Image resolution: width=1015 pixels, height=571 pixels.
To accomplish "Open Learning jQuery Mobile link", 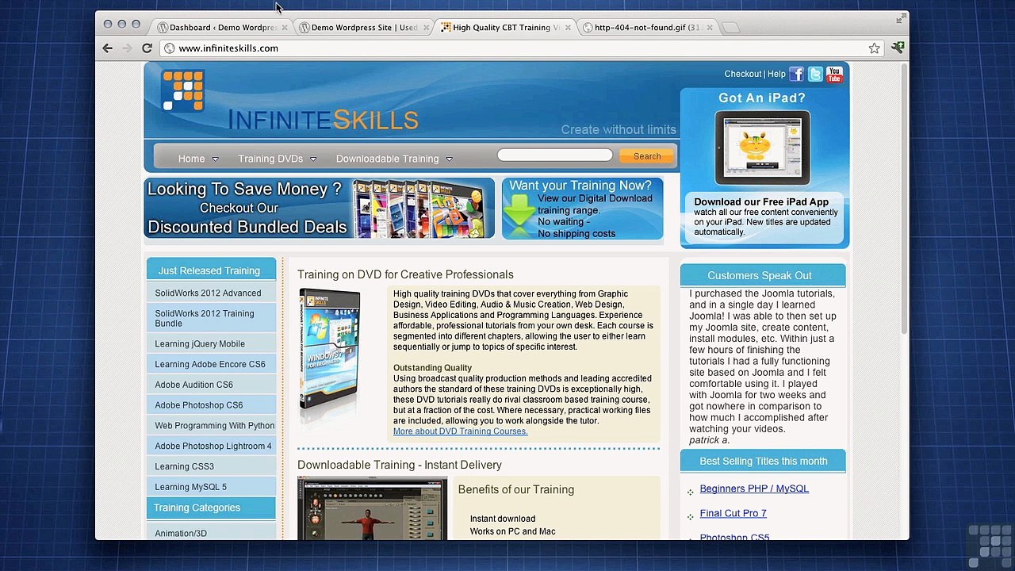I will (200, 344).
